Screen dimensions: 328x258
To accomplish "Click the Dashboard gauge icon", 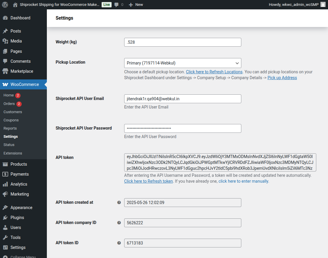I will 5,18.
